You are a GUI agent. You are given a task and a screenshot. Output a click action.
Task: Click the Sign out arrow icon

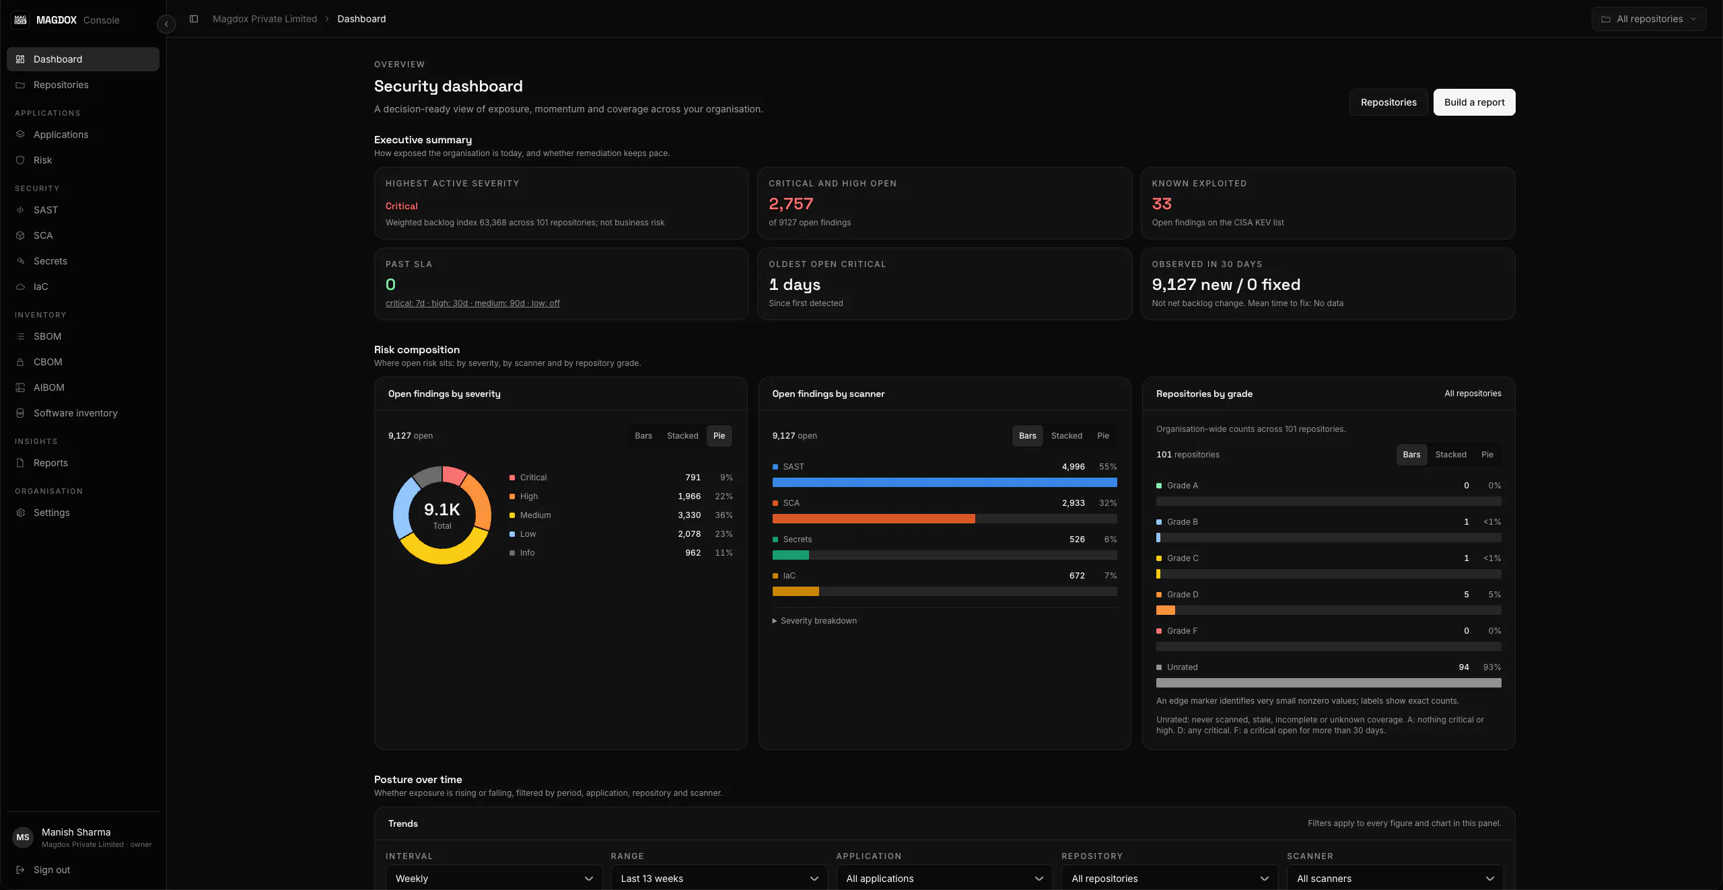(x=20, y=870)
